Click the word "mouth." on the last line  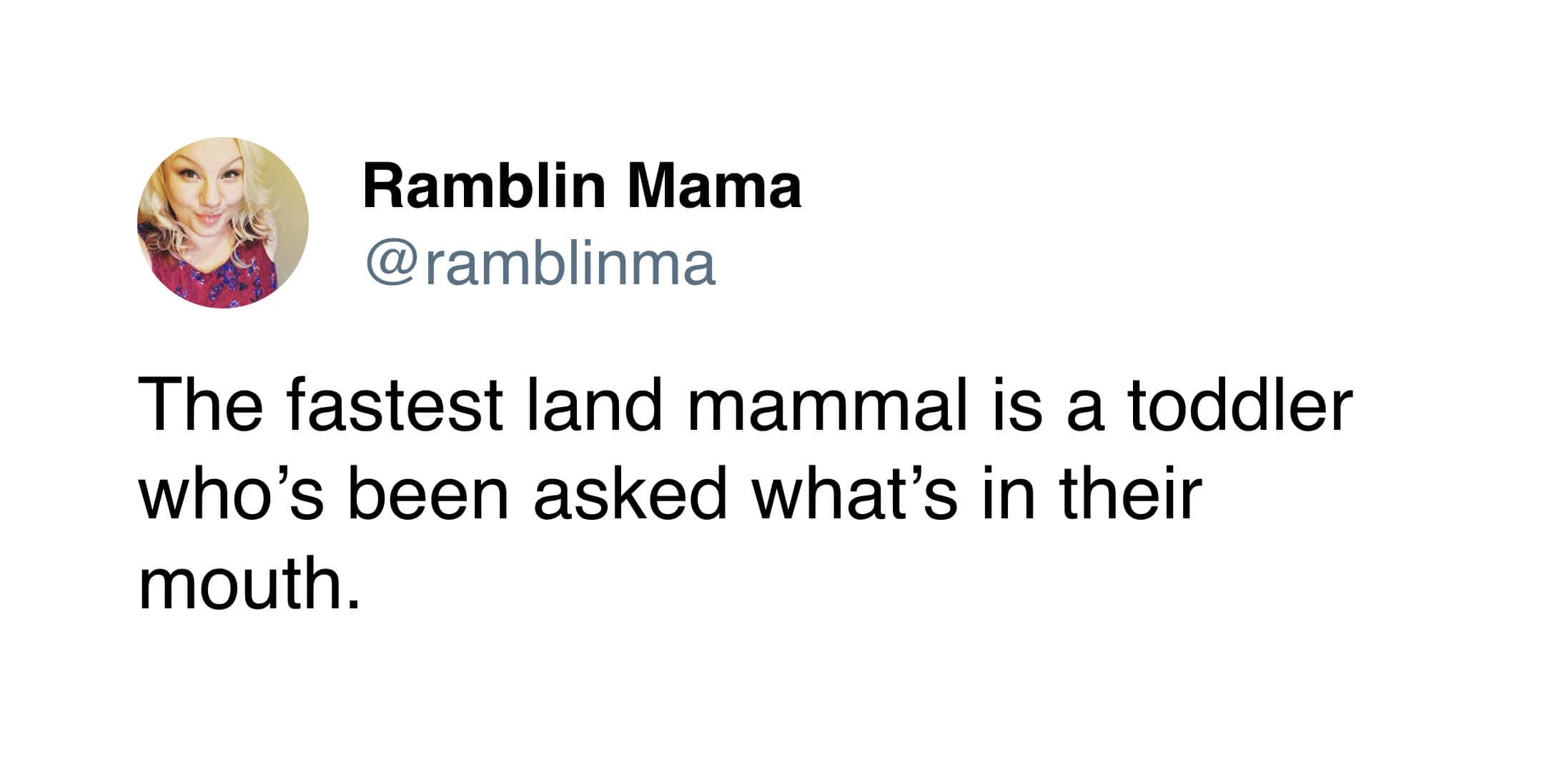click(247, 584)
